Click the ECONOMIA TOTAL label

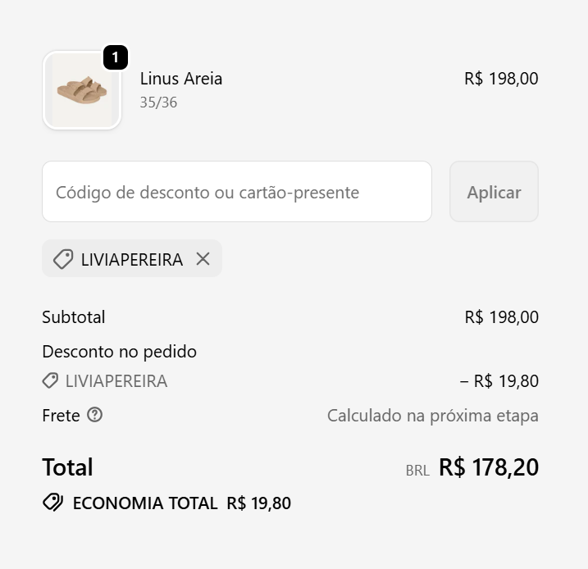point(145,503)
